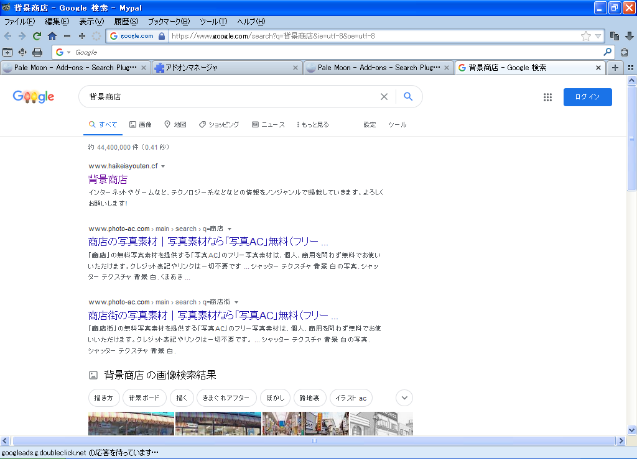Screen dimensions: 637x459
Task: Click the horizontal scrollbar right arrow
Action: (620, 440)
